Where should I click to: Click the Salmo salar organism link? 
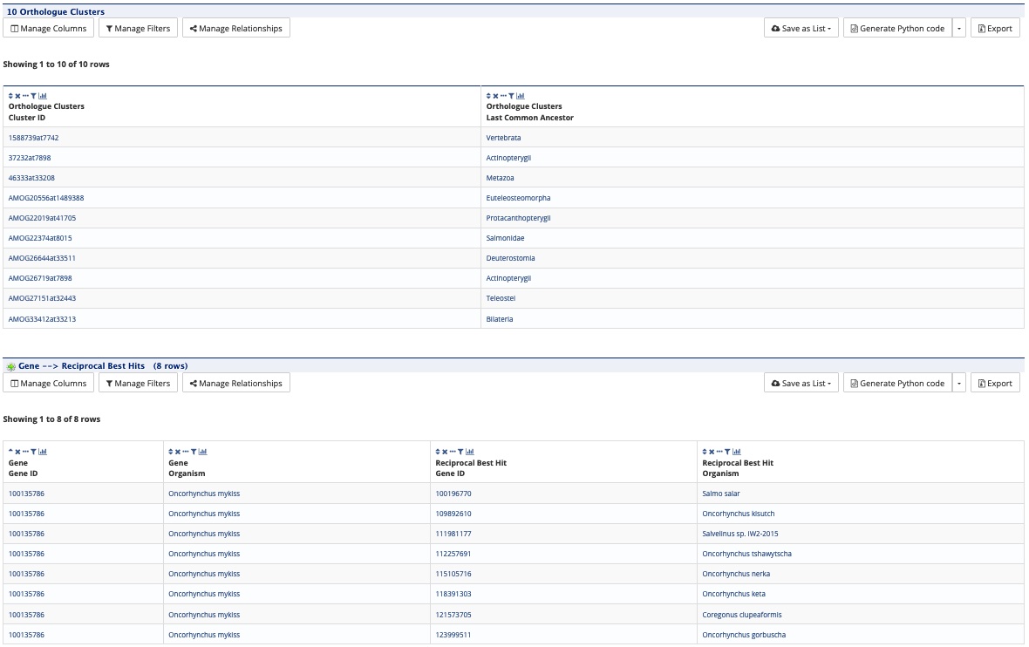[x=721, y=494]
